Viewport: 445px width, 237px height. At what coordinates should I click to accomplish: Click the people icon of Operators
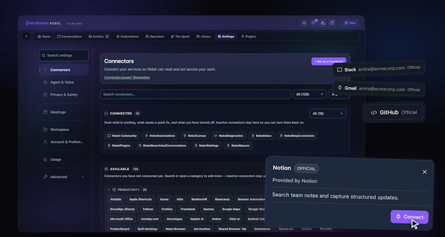[147, 36]
